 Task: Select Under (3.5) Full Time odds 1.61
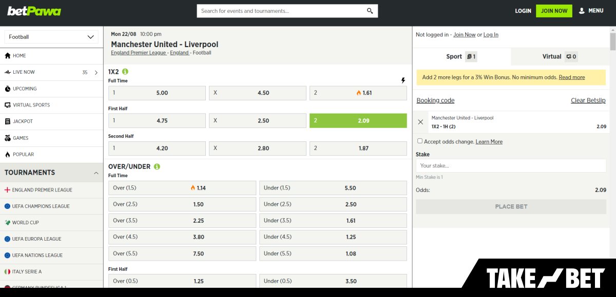pos(333,221)
